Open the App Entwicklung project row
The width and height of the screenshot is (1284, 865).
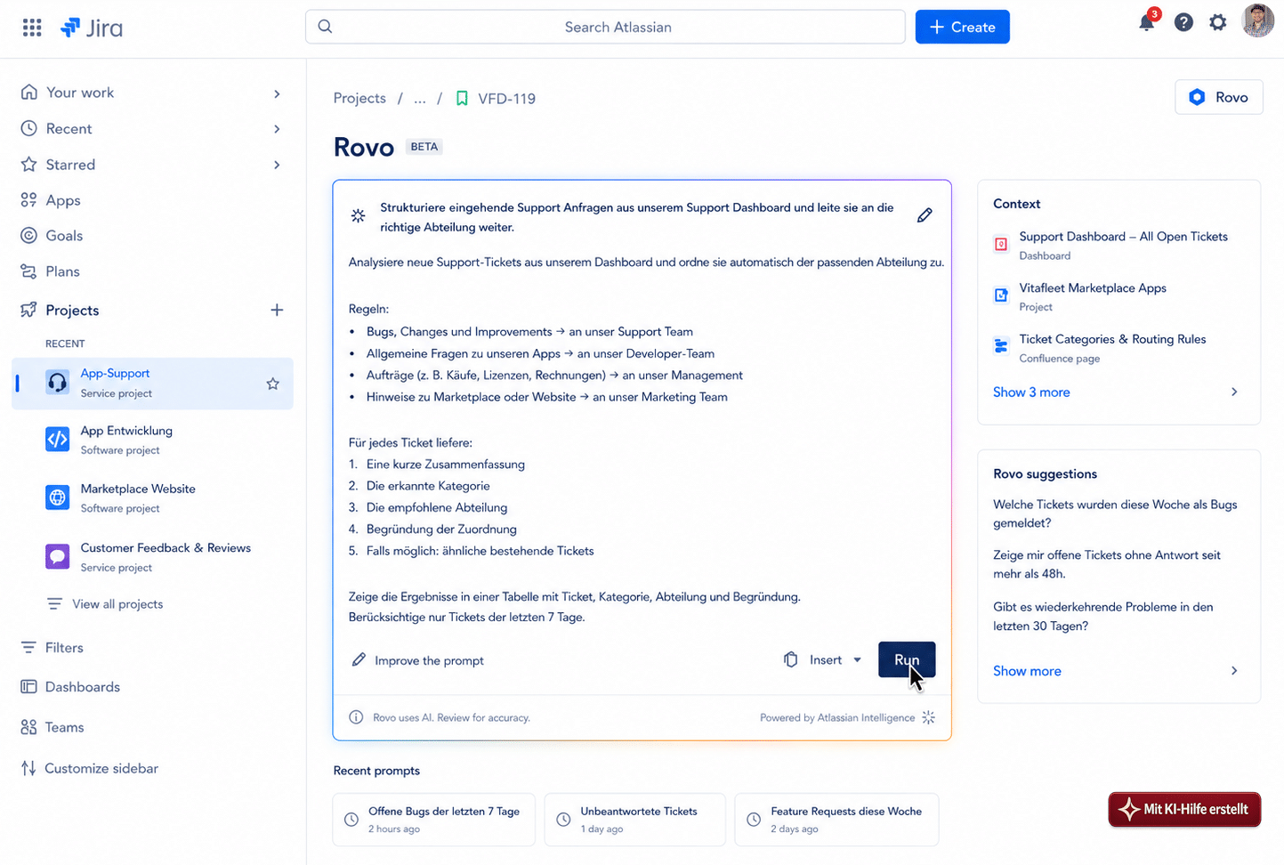pyautogui.click(x=153, y=440)
